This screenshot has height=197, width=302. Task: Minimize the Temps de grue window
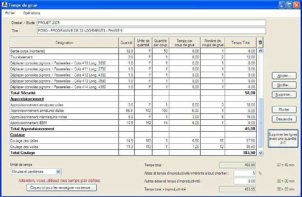(282, 5)
